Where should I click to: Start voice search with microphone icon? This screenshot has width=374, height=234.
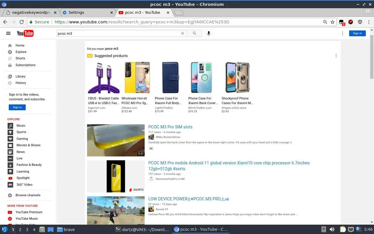pos(209,33)
